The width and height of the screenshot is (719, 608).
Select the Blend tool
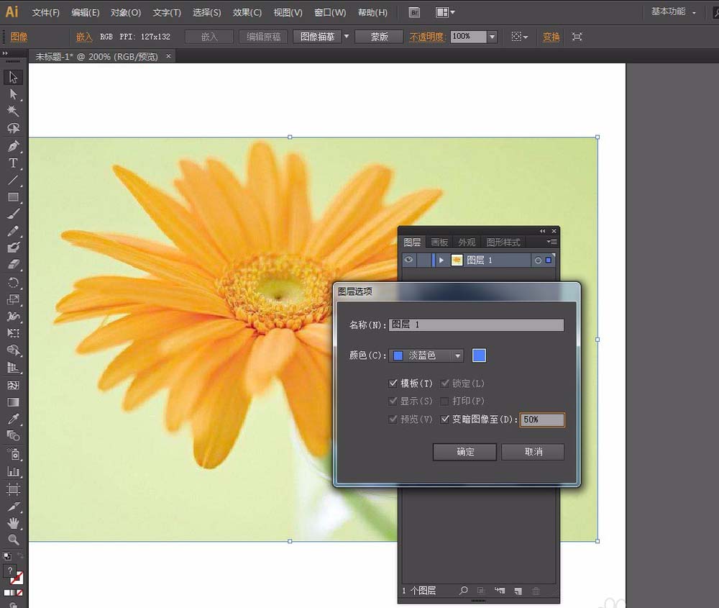coord(13,436)
